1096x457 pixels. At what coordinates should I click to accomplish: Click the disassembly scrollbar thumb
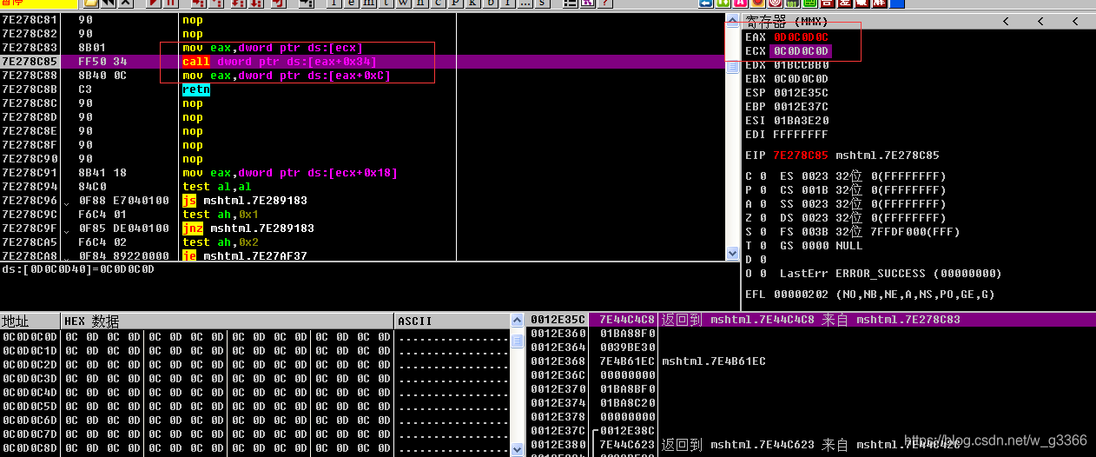pos(732,68)
